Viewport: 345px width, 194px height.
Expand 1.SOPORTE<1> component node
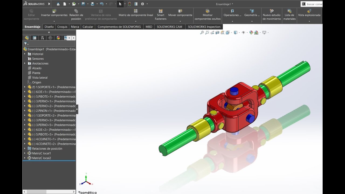25,87
